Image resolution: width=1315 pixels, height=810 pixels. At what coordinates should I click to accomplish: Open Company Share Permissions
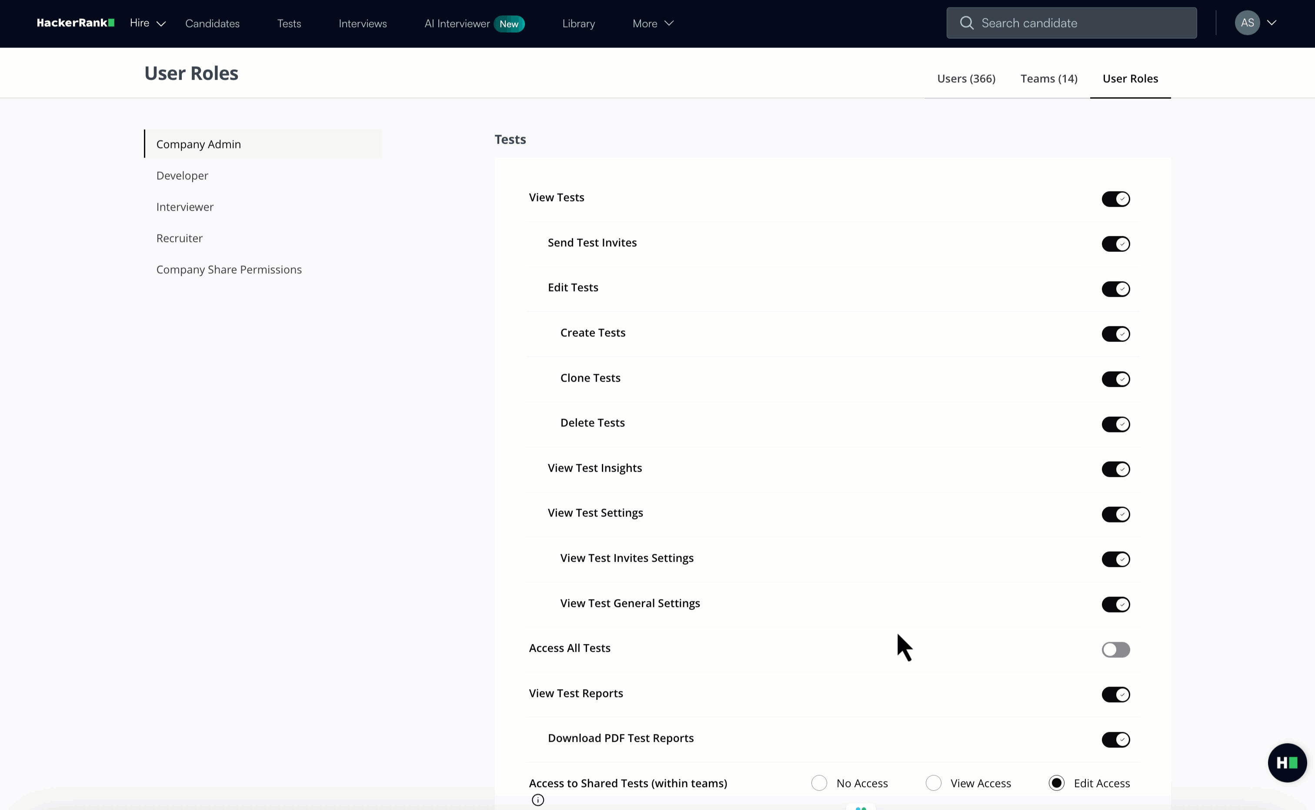(229, 269)
